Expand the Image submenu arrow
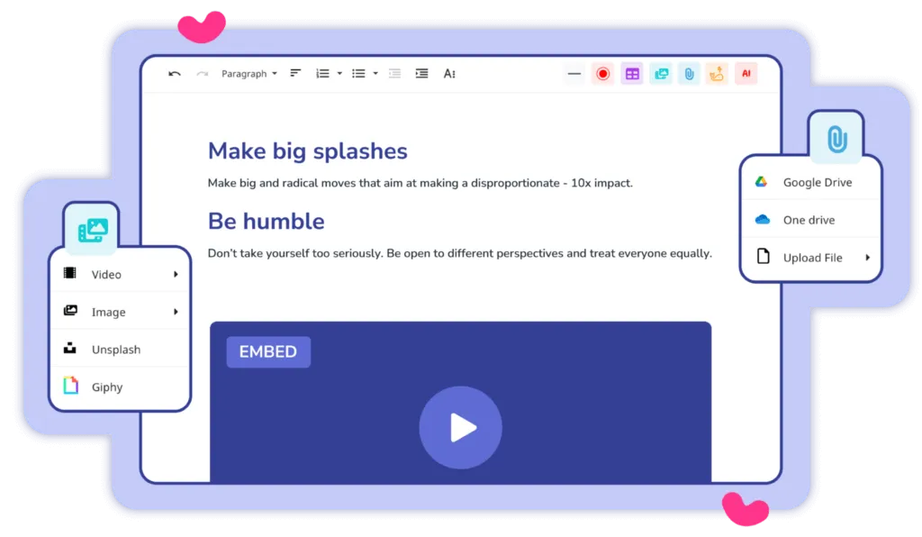Image resolution: width=922 pixels, height=537 pixels. (176, 312)
